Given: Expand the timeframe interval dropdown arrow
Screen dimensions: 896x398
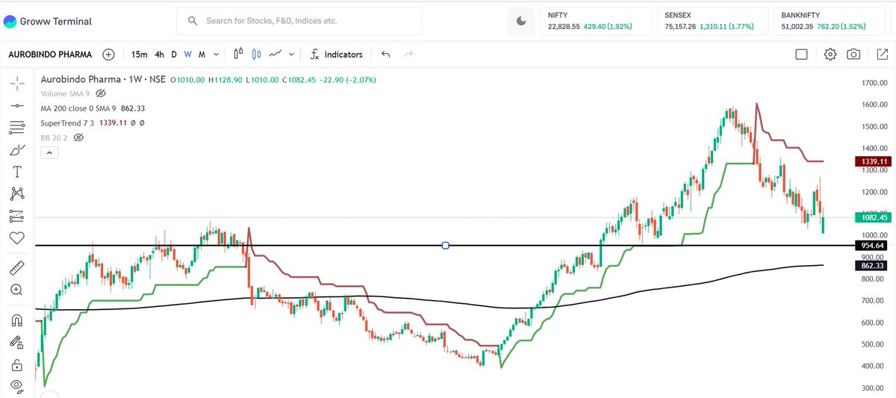Looking at the screenshot, I should 216,54.
